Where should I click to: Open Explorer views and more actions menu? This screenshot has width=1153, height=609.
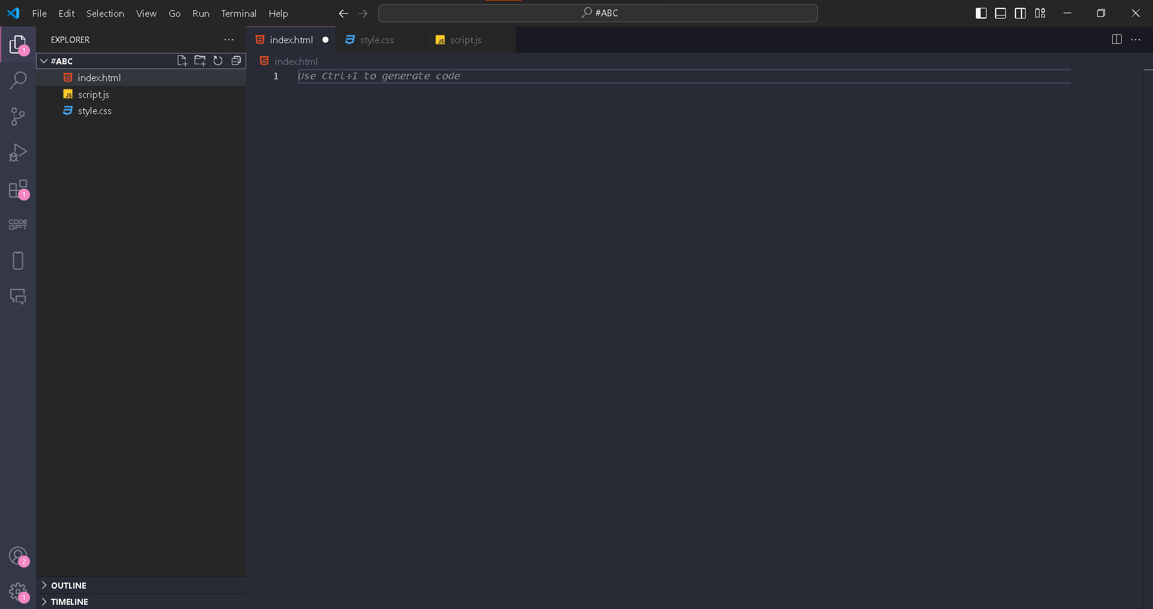coord(229,40)
